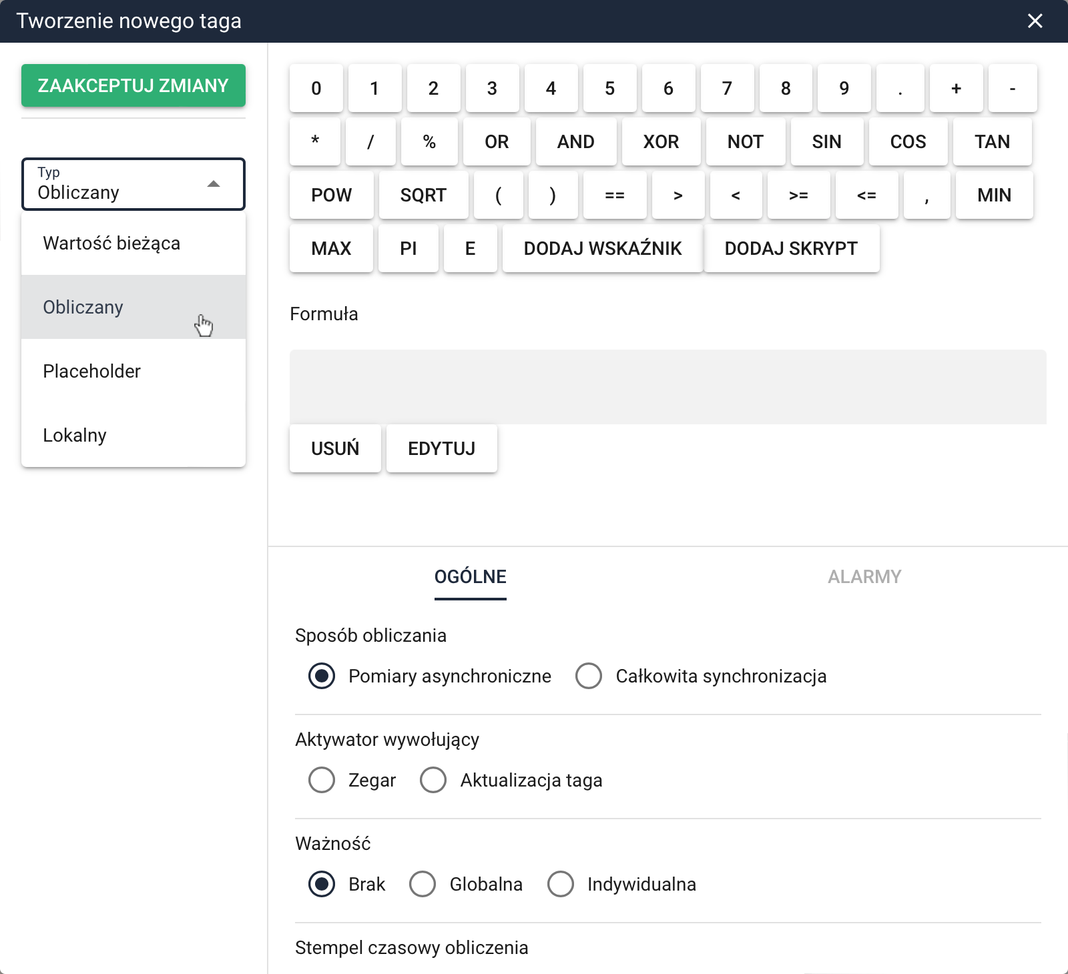Click DODAJ SKRYPT button
Screen dimensions: 1068x974
(x=792, y=248)
